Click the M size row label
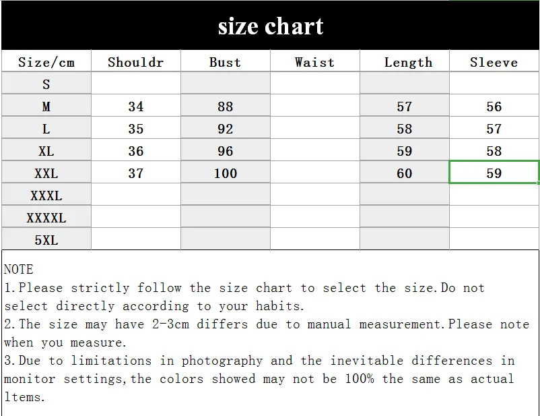The height and width of the screenshot is (416, 540). pyautogui.click(x=46, y=105)
